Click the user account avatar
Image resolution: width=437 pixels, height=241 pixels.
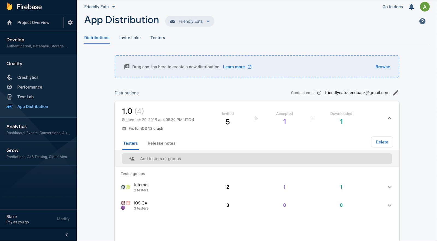point(425,7)
